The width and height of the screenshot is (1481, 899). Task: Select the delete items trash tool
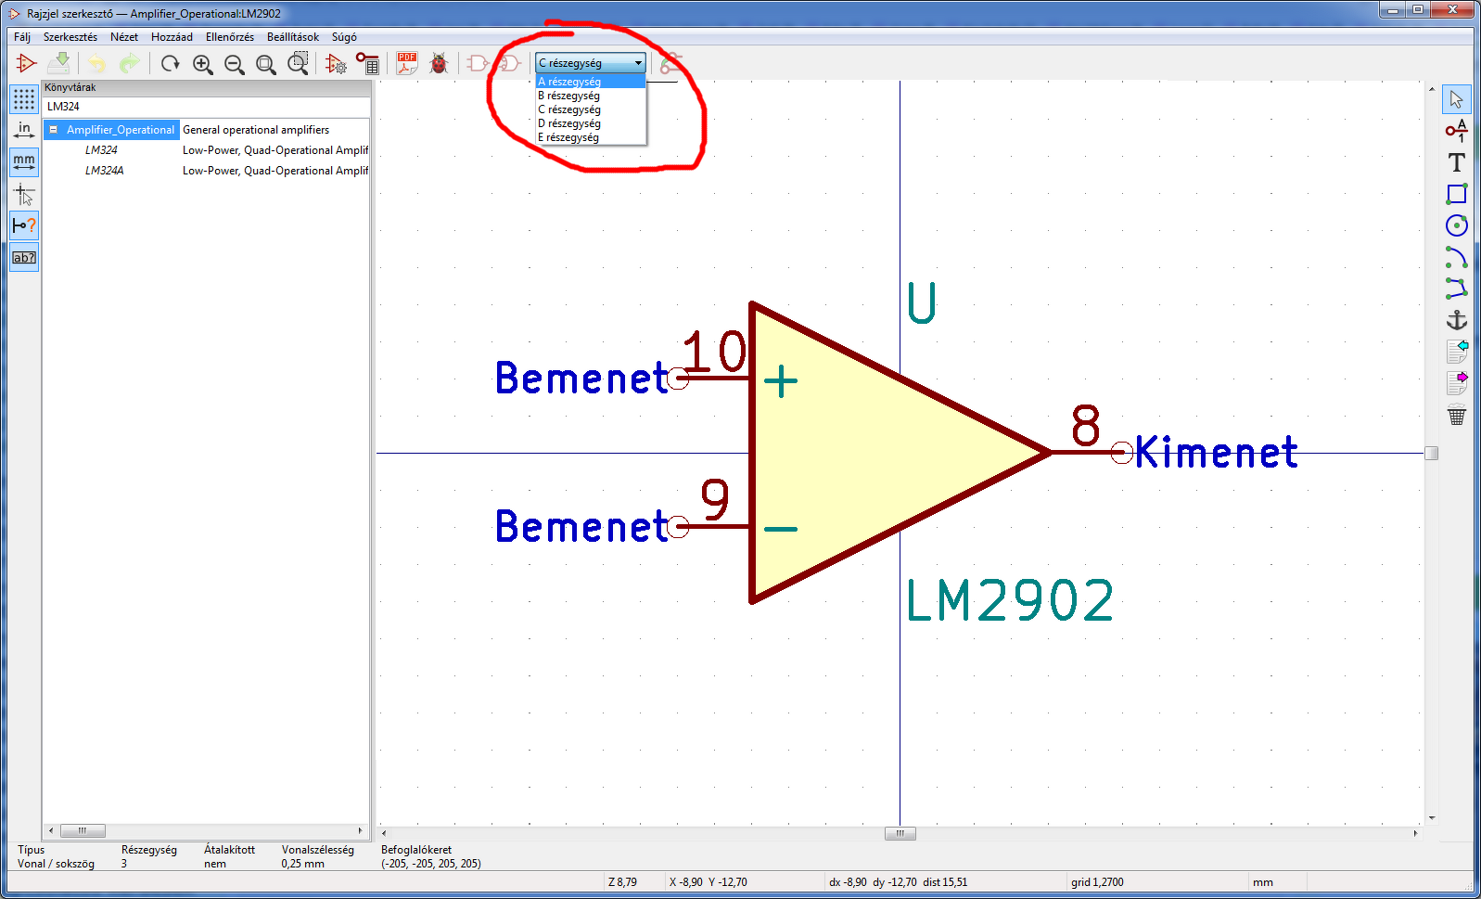coord(1457,416)
